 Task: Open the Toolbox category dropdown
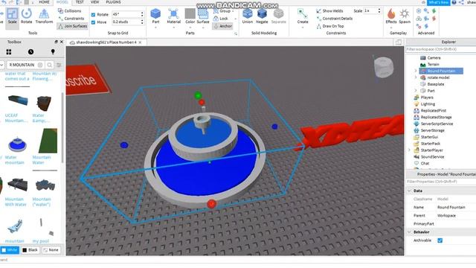1,65
